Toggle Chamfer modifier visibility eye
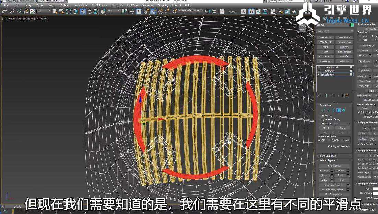 point(319,71)
